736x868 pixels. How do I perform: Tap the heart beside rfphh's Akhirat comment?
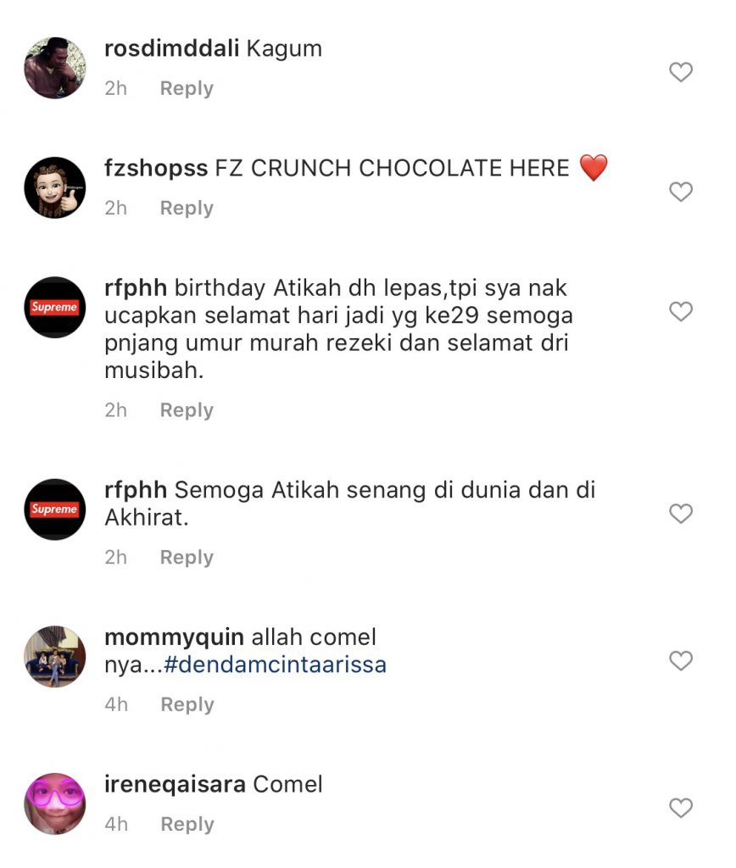[681, 513]
